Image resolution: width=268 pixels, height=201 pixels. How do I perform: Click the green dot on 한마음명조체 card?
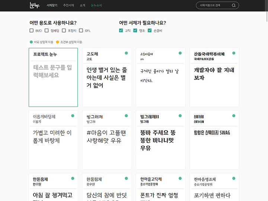(x=234, y=178)
